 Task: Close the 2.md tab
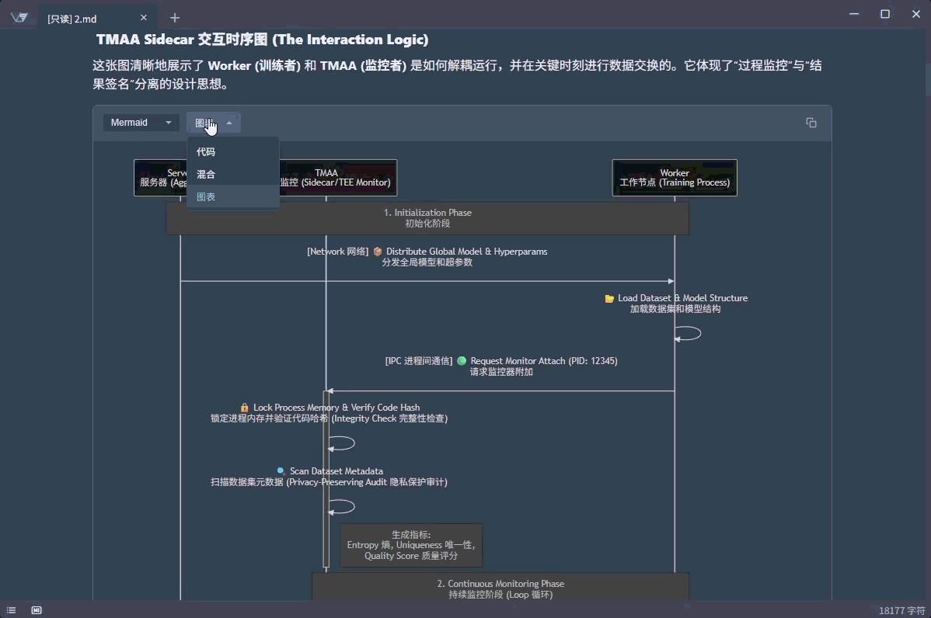143,18
